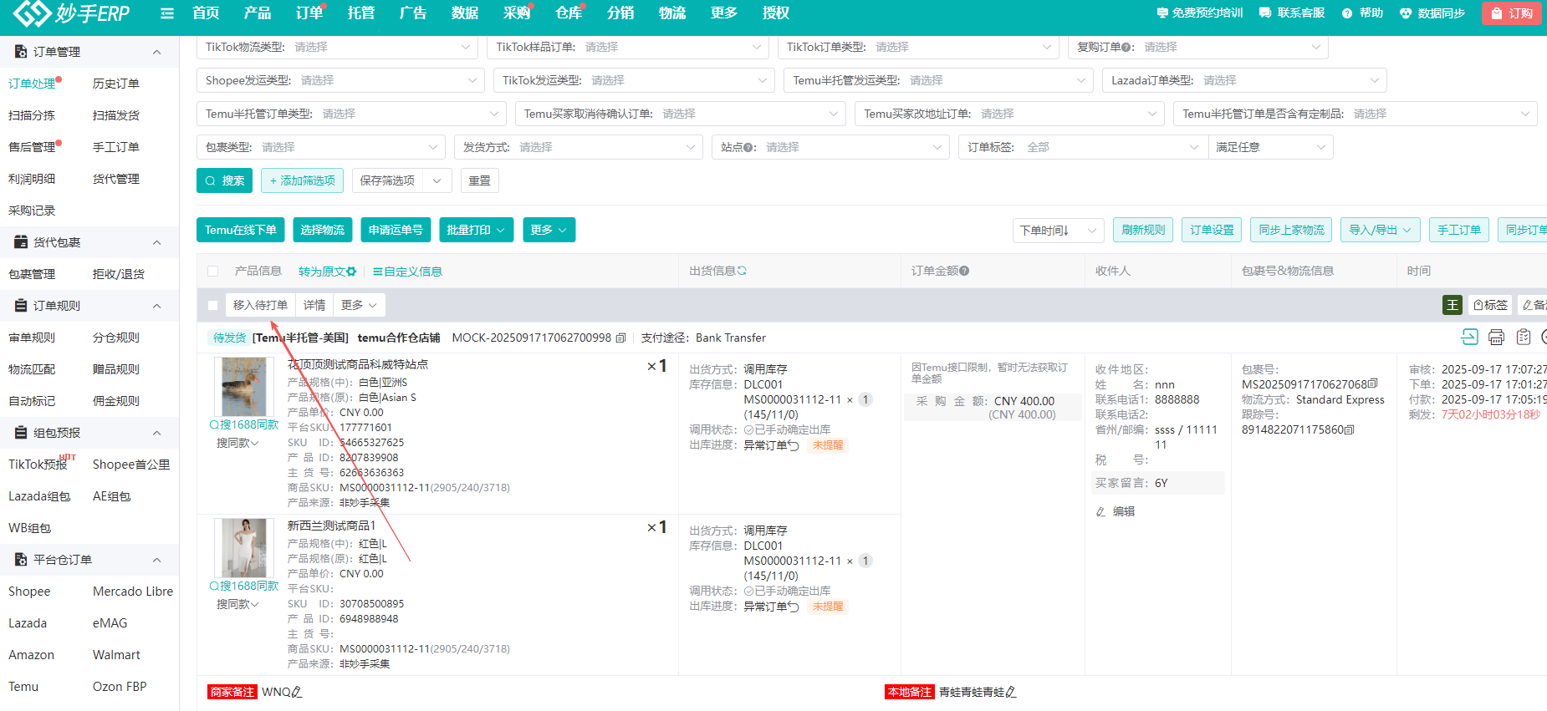Image resolution: width=1547 pixels, height=711 pixels.
Task: Select Mercado Libre in the sidebar
Action: [x=133, y=592]
